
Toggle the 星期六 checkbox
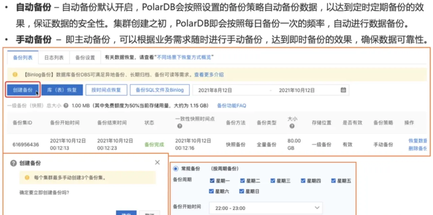[x=211, y=191]
